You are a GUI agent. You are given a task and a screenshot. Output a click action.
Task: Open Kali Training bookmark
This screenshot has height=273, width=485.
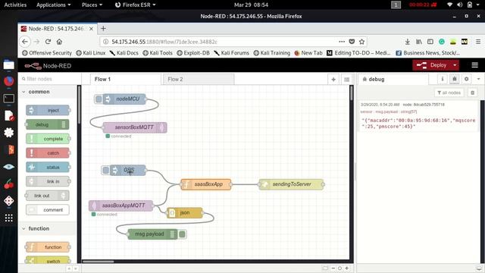point(272,53)
